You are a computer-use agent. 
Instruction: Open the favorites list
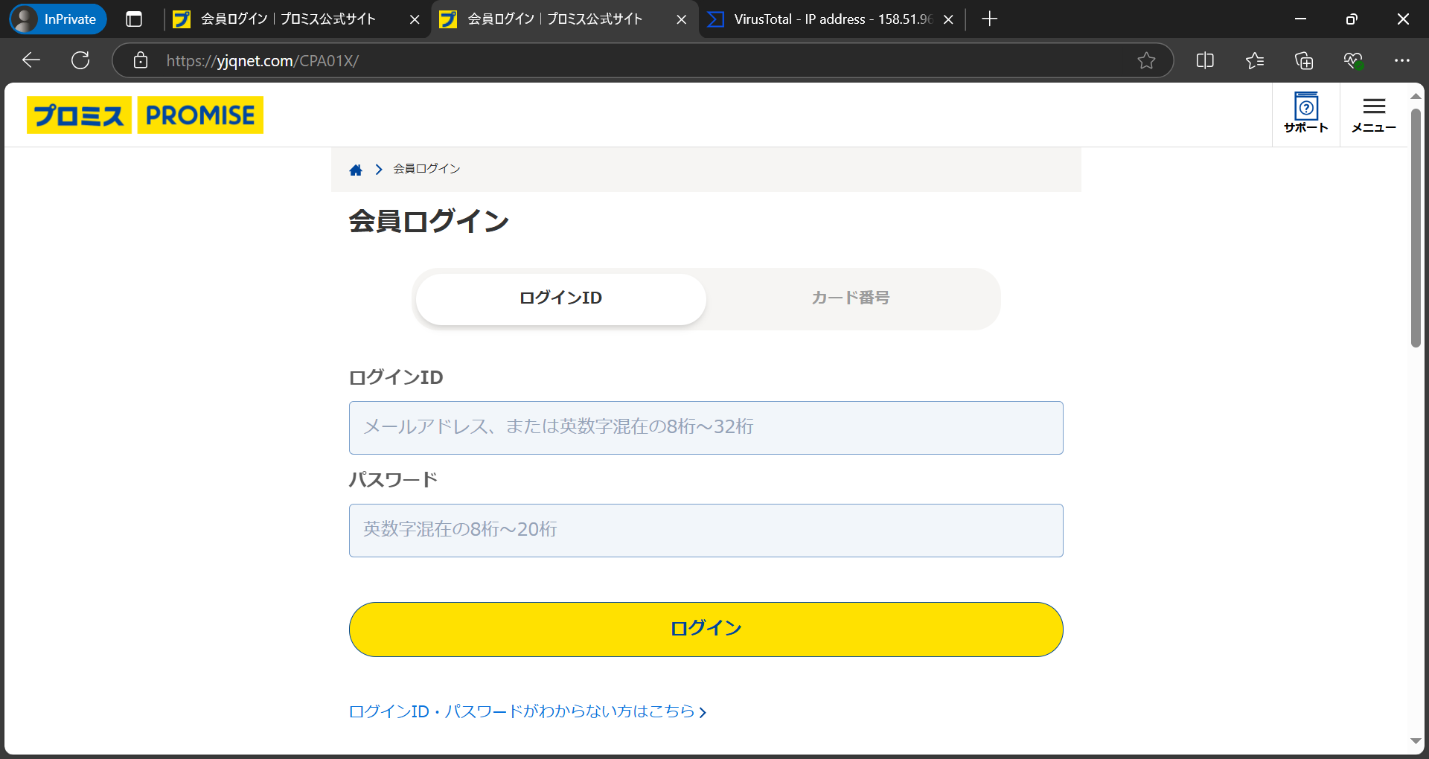1255,60
